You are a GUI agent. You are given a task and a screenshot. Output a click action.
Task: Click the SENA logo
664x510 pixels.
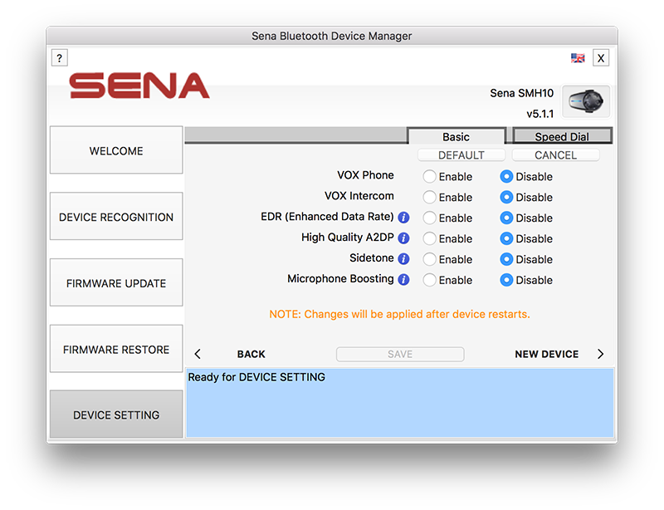(139, 86)
